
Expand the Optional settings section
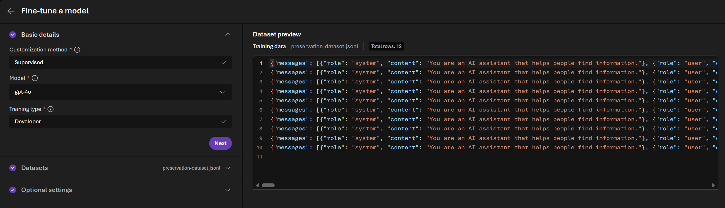(228, 190)
